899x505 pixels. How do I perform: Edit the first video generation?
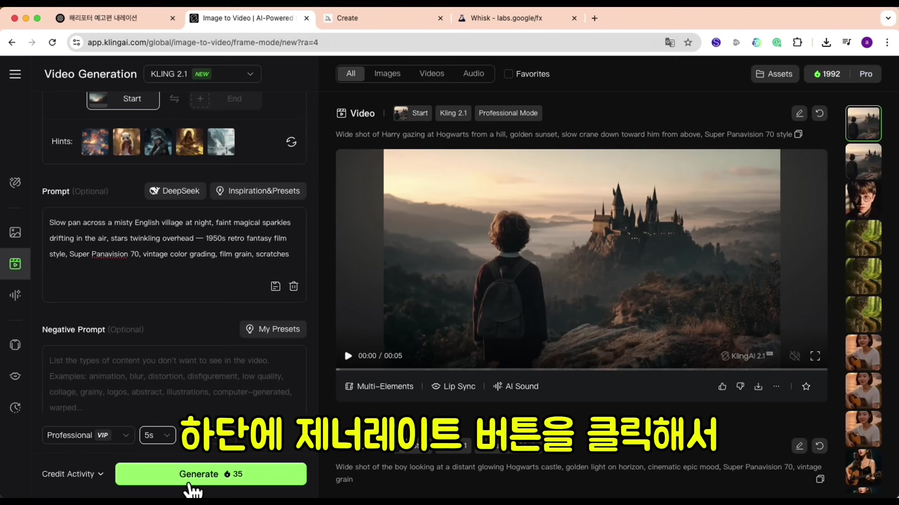(799, 113)
